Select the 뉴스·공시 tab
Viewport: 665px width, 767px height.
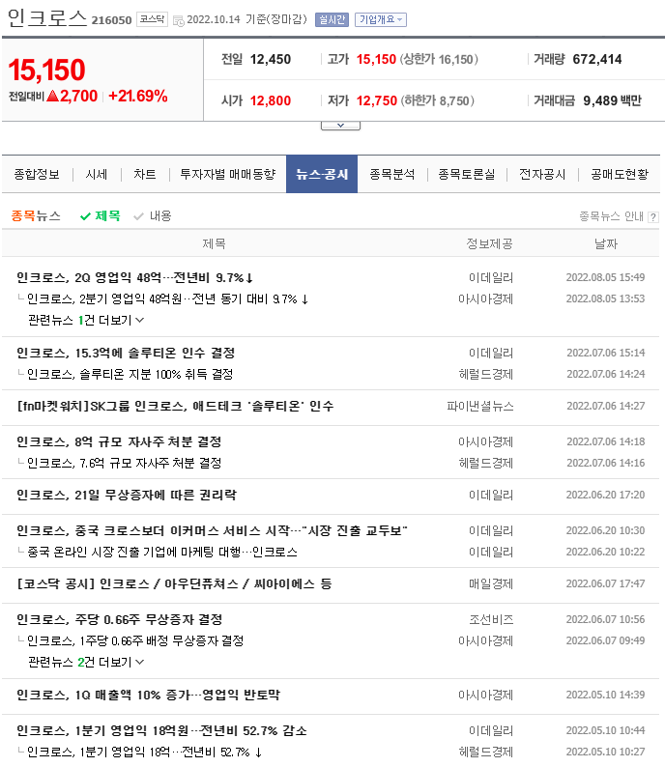coord(322,174)
